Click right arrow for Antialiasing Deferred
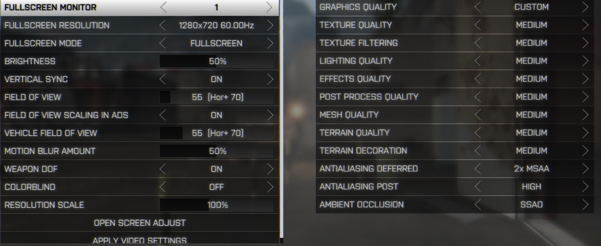601x246 pixels. pyautogui.click(x=585, y=169)
